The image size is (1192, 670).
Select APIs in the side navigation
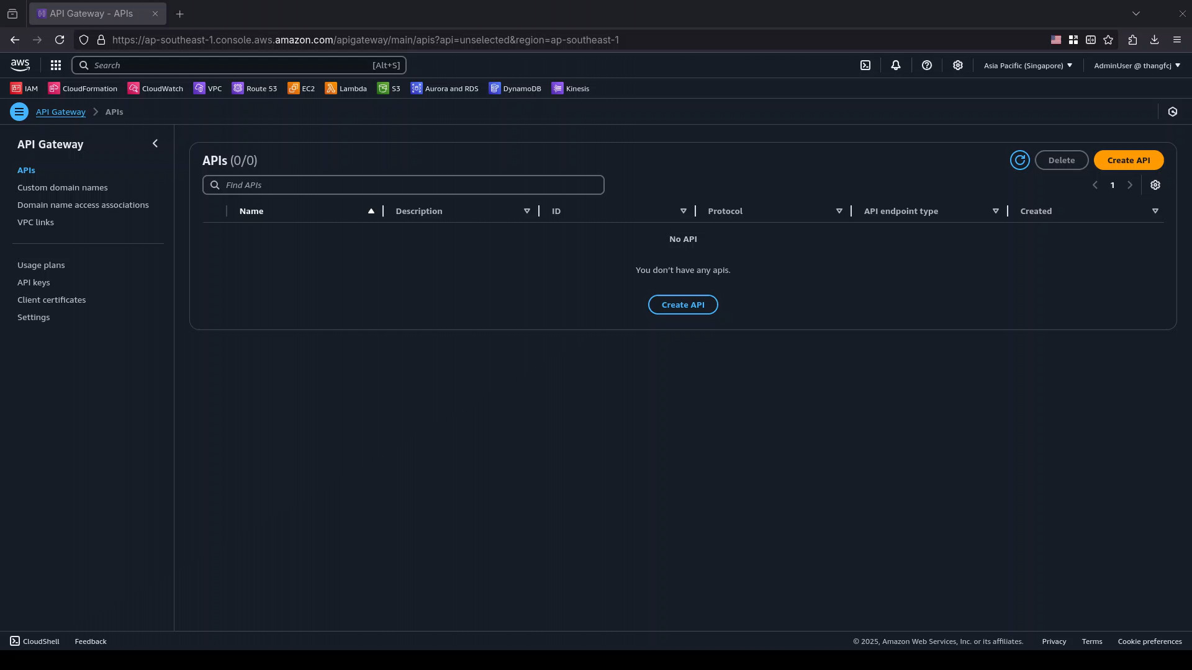pos(26,170)
